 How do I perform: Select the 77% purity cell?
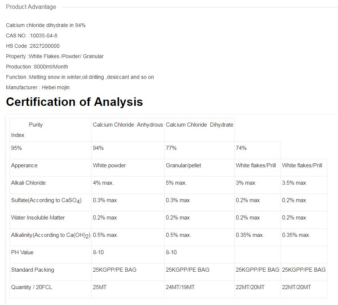(171, 148)
